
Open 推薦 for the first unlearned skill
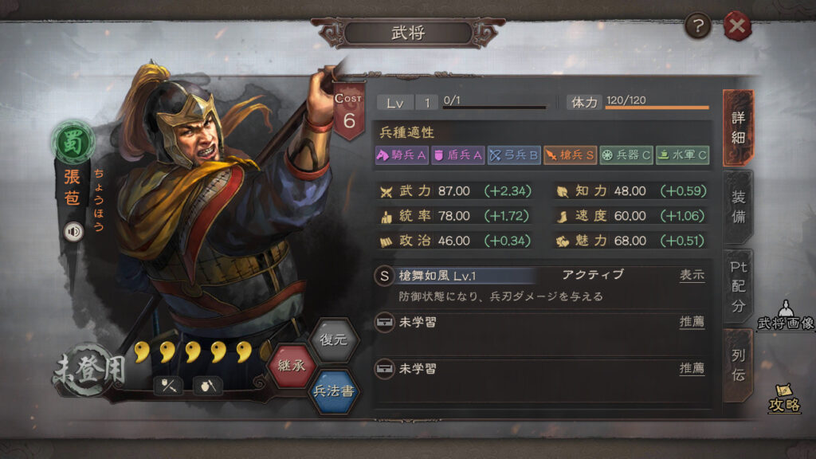tap(692, 322)
